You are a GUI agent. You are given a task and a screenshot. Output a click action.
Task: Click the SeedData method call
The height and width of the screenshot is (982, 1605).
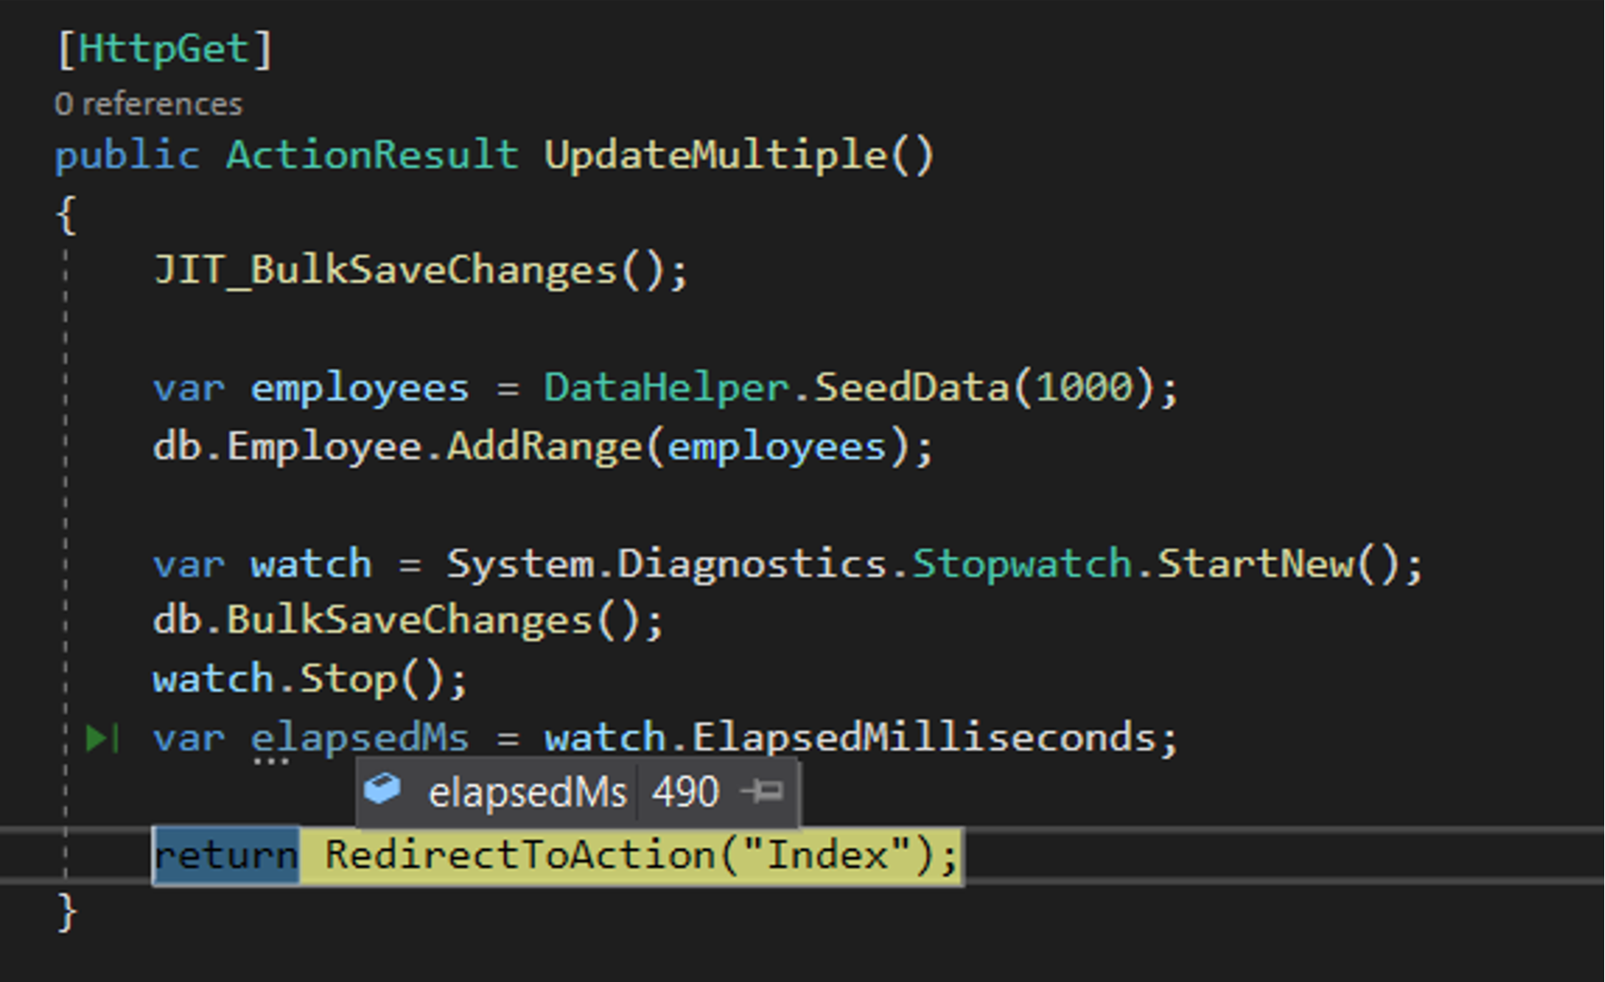[911, 388]
